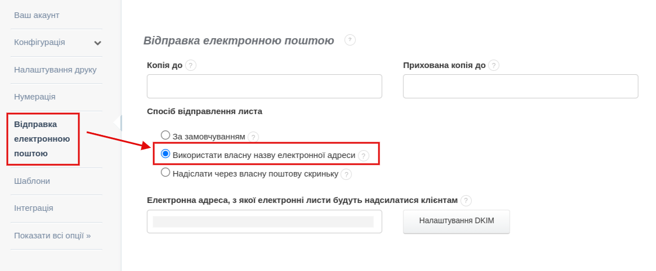Open "Ваш акаунт" in the sidebar
Screen dimensions: 656x271
[37, 15]
